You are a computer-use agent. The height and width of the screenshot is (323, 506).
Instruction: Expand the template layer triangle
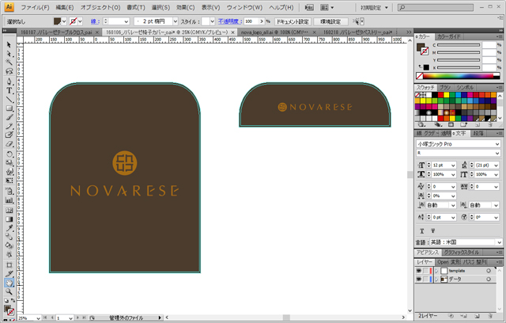[436, 271]
